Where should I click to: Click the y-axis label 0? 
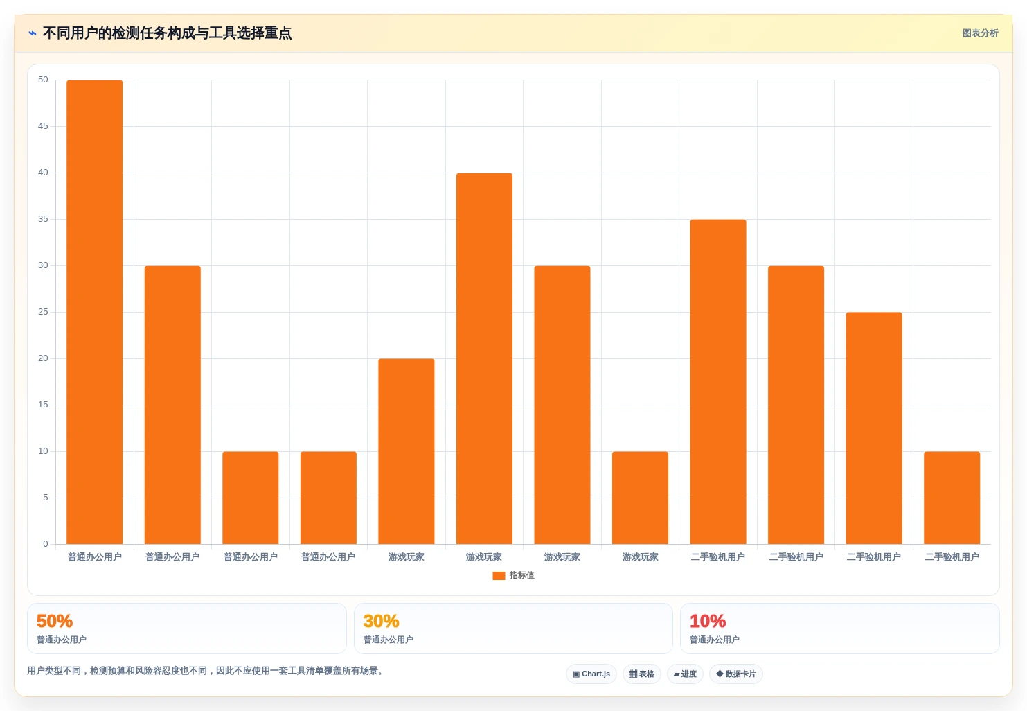[46, 544]
